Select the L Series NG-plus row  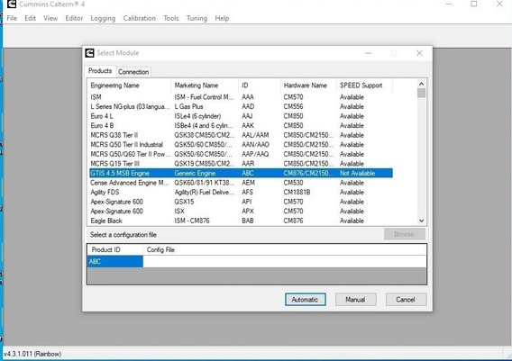pyautogui.click(x=241, y=106)
